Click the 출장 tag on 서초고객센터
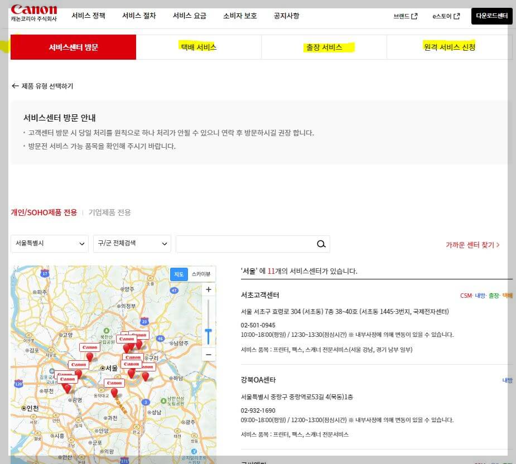Screen dimensions: 516x464 (494, 296)
